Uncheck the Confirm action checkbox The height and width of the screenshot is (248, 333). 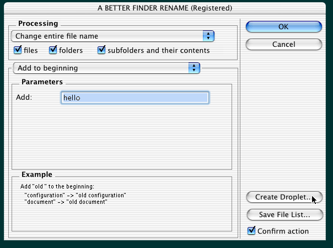[251, 230]
